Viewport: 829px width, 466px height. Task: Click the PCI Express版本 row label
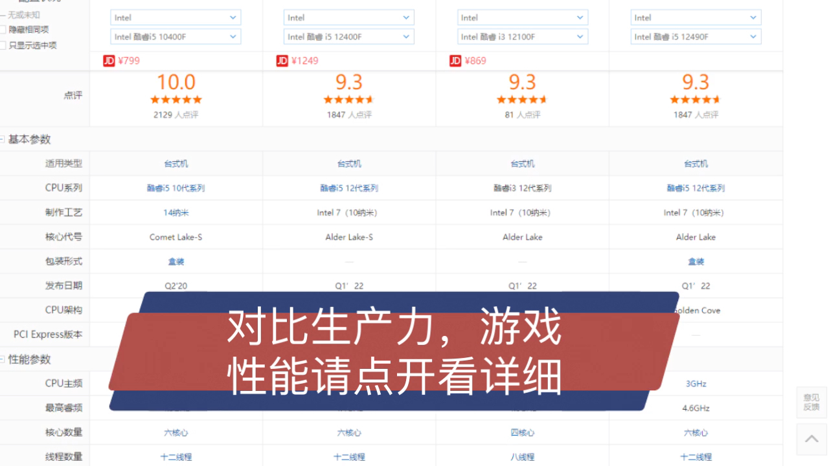coord(48,335)
